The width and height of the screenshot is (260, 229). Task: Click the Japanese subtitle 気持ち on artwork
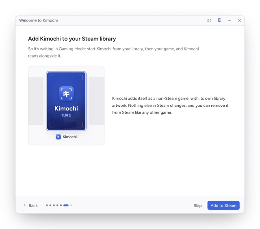[x=66, y=115]
